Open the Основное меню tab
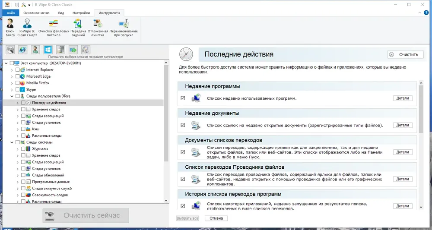Screen dimensions: 432x230 pos(36,13)
